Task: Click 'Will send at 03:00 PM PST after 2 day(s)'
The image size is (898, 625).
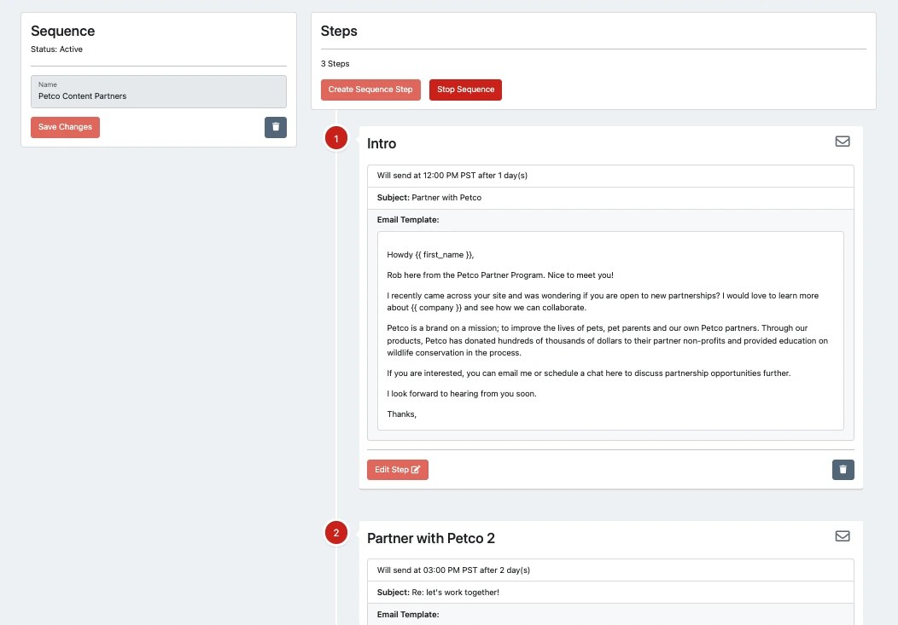Action: [x=453, y=570]
